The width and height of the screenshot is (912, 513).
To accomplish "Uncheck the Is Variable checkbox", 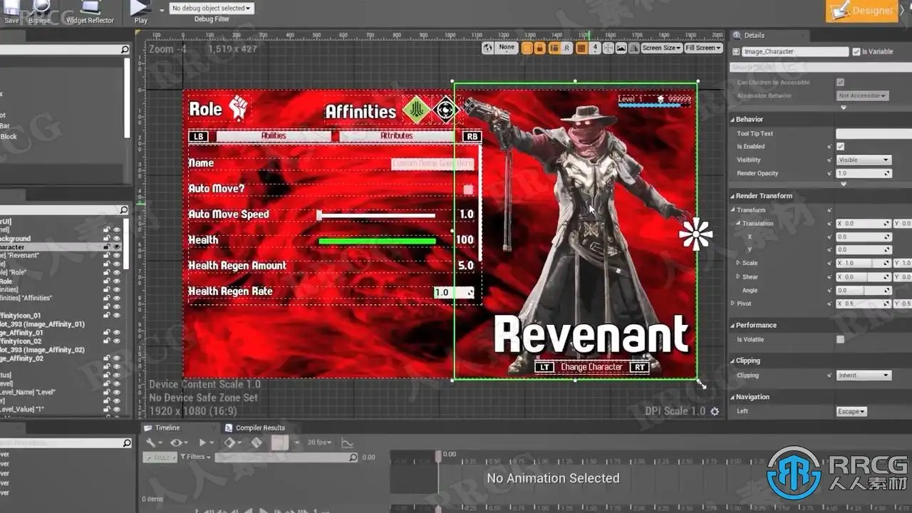I will pyautogui.click(x=856, y=51).
